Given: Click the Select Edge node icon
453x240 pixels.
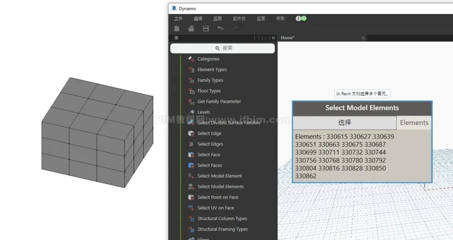Looking at the screenshot, I should coord(191,133).
